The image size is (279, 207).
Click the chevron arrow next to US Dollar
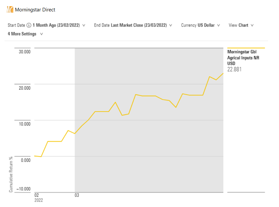point(218,25)
